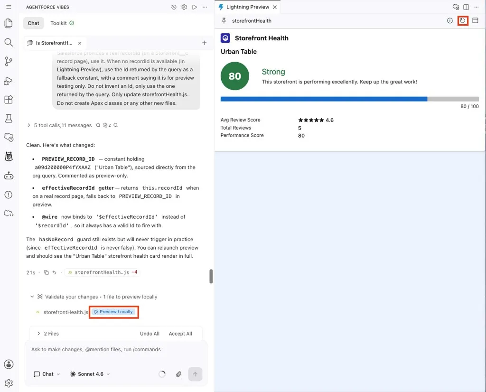The image size is (486, 392).
Task: Switch to the Toolkit tab
Action: 62,23
